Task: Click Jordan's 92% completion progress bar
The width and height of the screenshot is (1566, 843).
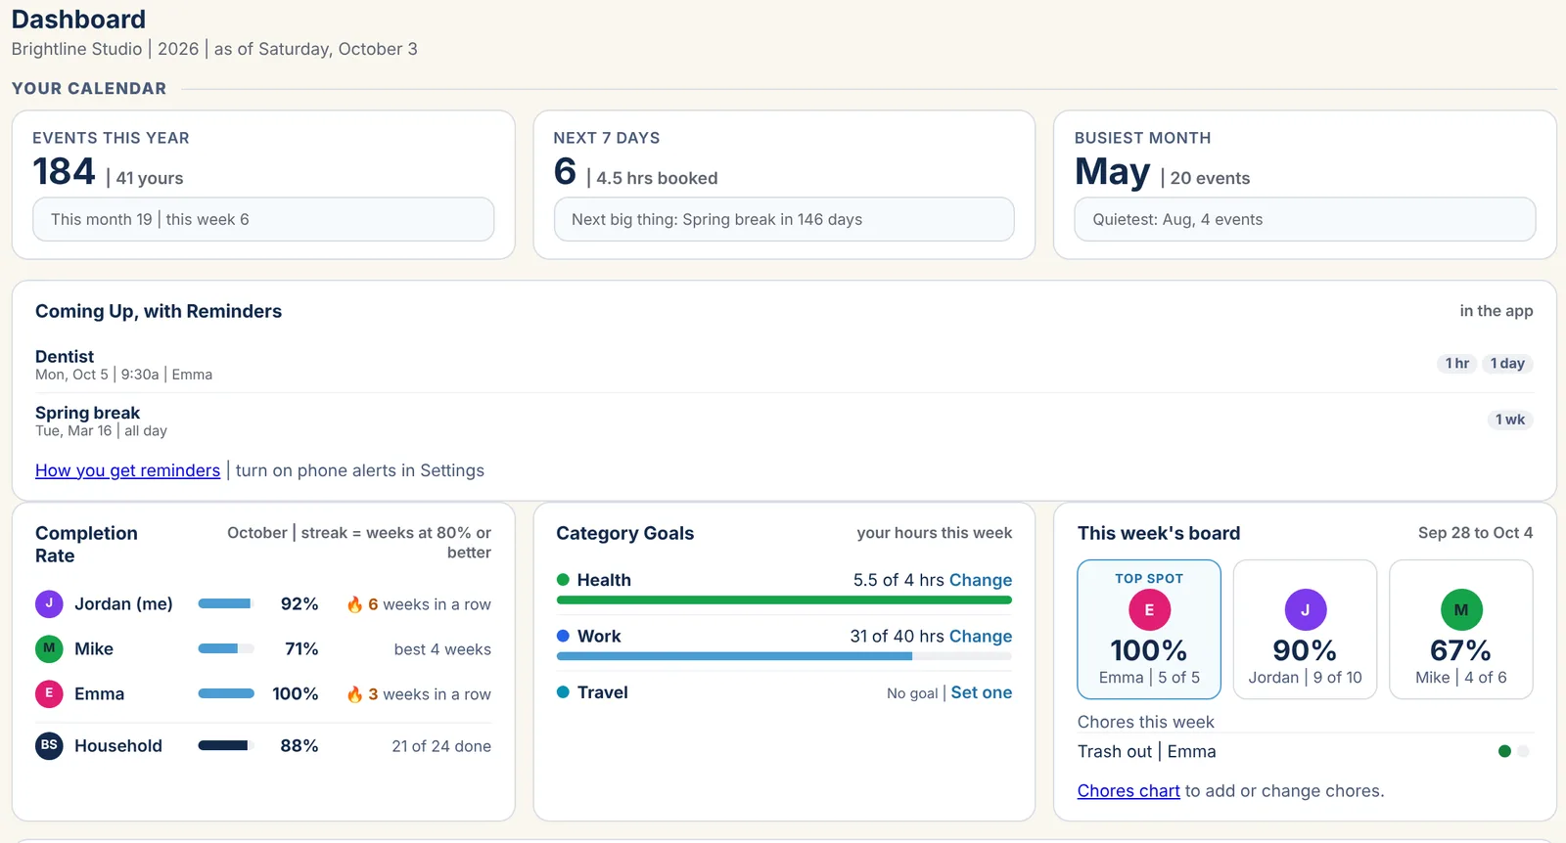Action: coord(226,604)
